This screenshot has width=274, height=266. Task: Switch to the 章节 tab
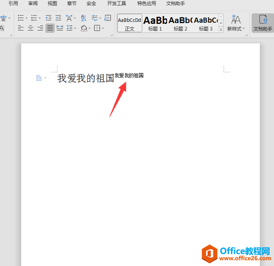[x=72, y=3]
